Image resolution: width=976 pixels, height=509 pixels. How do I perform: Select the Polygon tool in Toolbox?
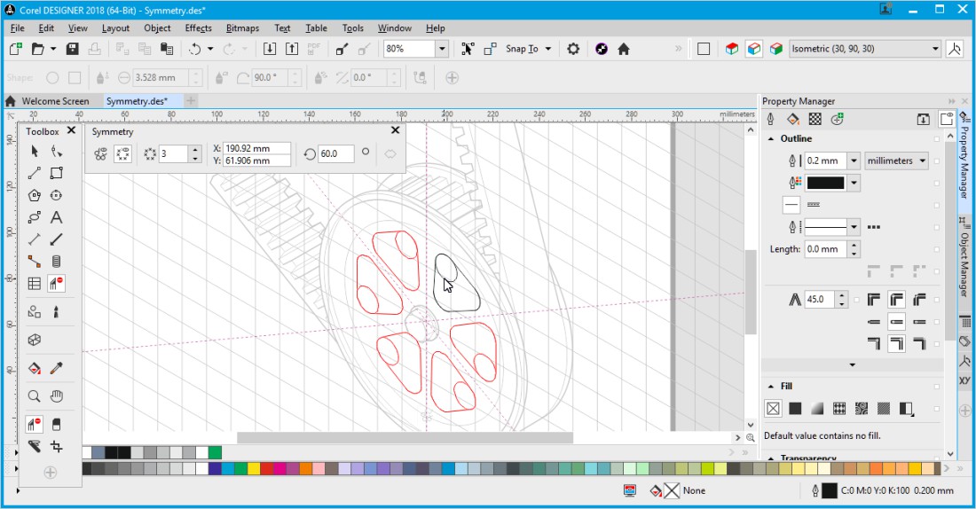[x=35, y=195]
